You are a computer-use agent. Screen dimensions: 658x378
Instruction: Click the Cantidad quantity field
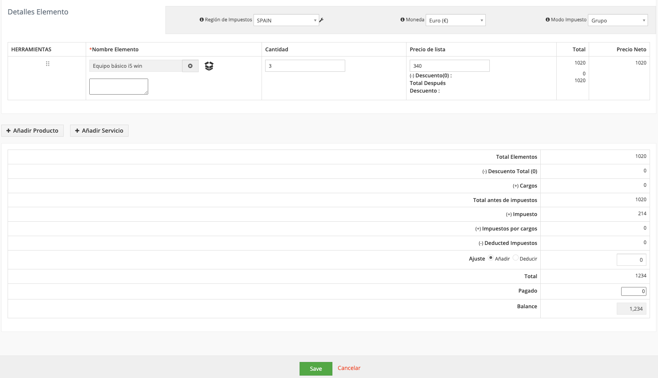305,66
